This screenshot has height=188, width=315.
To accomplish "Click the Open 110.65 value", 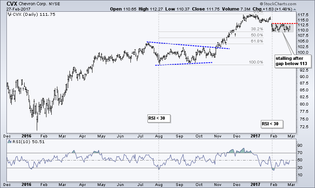I will 123,9.
